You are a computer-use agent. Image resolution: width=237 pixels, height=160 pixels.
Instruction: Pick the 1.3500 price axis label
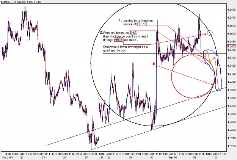point(232,33)
